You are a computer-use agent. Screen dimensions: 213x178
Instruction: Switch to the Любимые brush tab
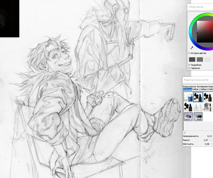(x=187, y=89)
